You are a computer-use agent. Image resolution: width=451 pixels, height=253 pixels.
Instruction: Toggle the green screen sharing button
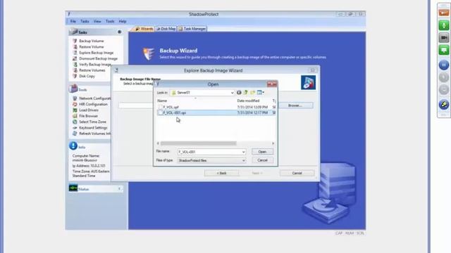[x=444, y=50]
